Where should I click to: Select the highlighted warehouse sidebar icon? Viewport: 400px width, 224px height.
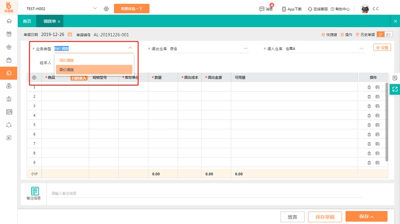tap(9, 73)
